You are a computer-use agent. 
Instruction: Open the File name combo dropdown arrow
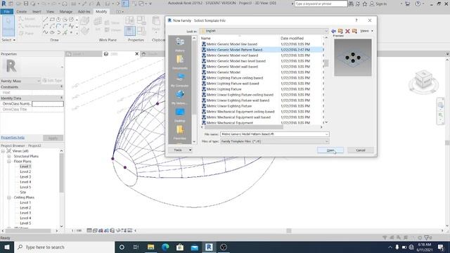pyautogui.click(x=326, y=134)
